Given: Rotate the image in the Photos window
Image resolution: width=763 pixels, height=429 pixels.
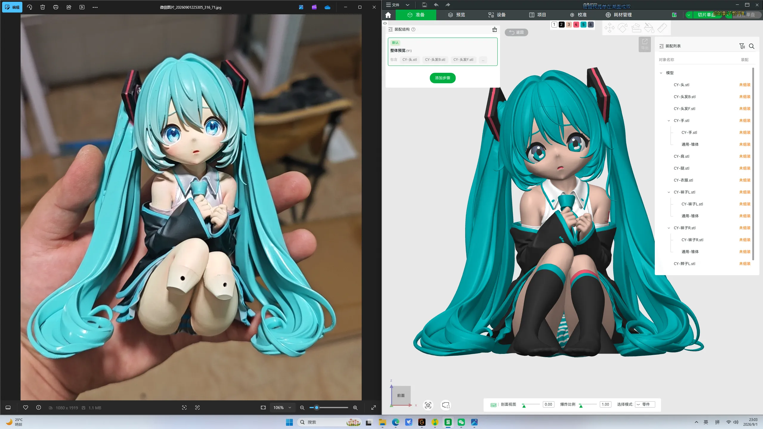Looking at the screenshot, I should 30,7.
